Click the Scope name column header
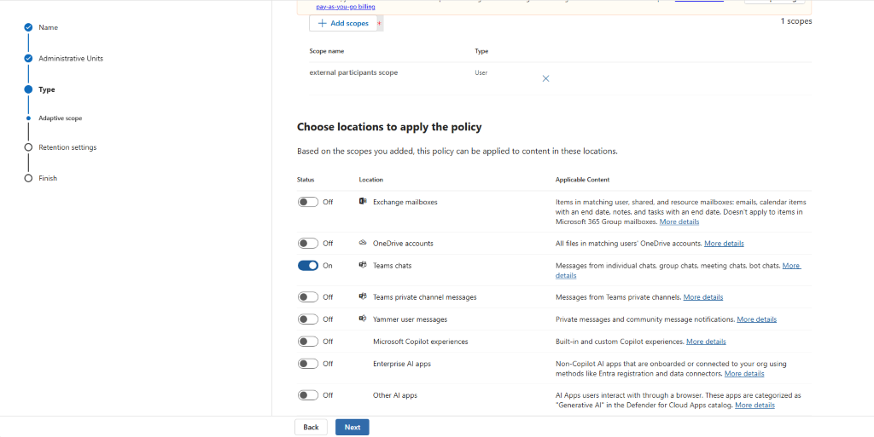Image resolution: width=874 pixels, height=437 pixels. (327, 51)
